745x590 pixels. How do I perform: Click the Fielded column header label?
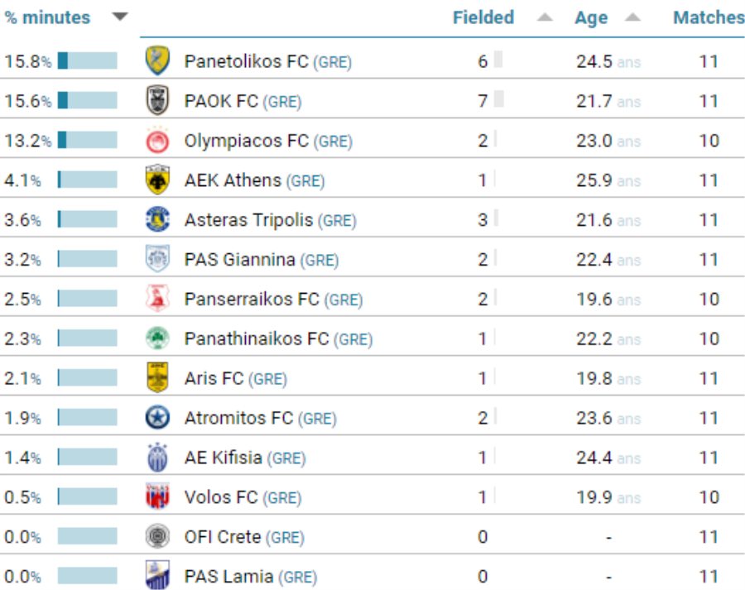click(x=483, y=17)
